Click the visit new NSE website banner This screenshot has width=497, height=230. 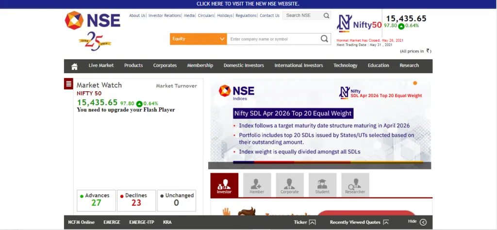(248, 4)
